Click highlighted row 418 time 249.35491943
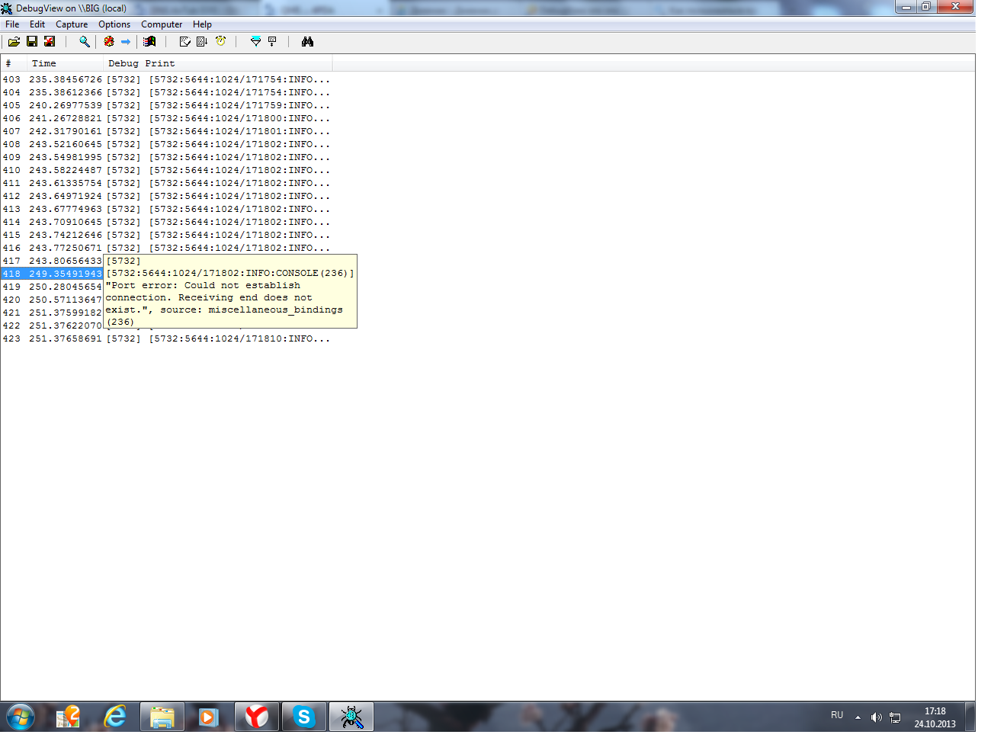Image resolution: width=991 pixels, height=741 pixels. [x=52, y=274]
